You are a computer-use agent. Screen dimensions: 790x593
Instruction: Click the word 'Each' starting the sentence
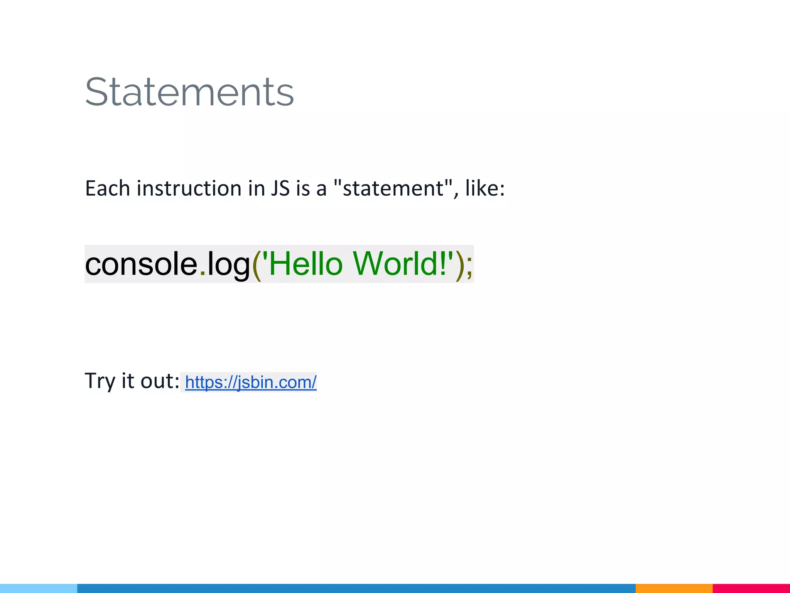point(108,188)
